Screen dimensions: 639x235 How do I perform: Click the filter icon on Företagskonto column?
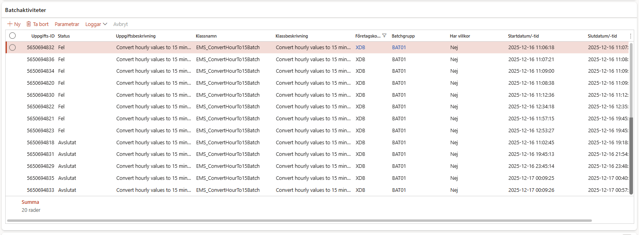(x=384, y=36)
